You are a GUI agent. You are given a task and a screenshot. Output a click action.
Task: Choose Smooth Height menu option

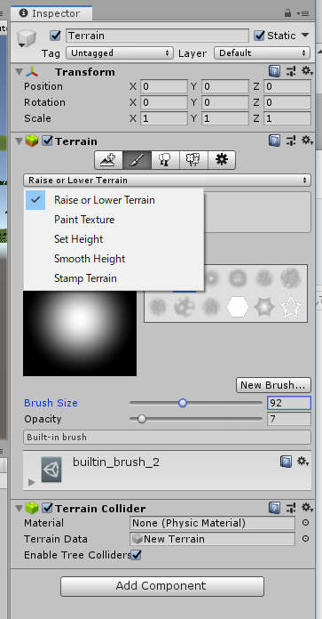(x=114, y=259)
